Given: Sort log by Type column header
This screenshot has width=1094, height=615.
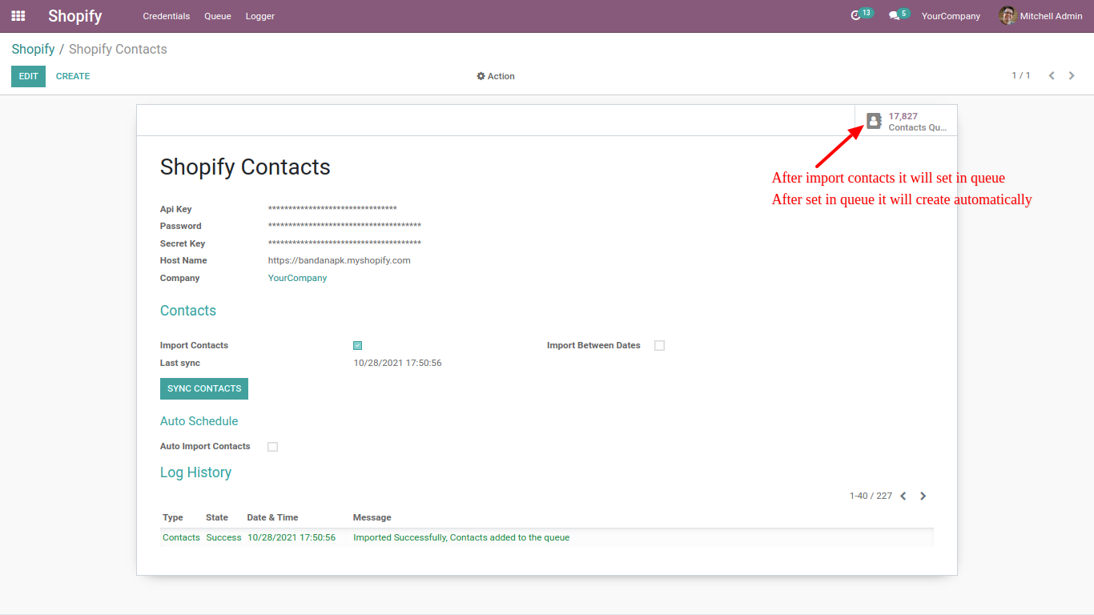Looking at the screenshot, I should (173, 517).
